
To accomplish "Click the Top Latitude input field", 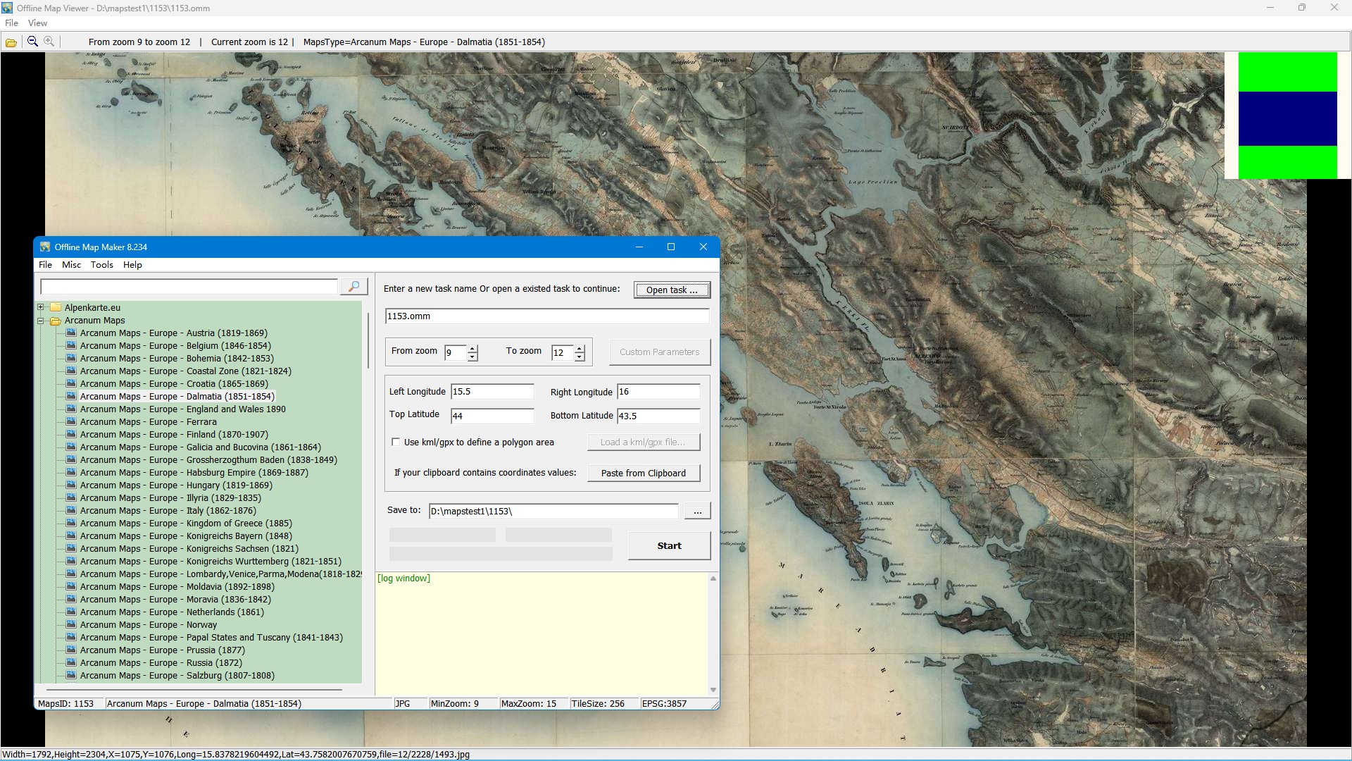I will click(492, 416).
